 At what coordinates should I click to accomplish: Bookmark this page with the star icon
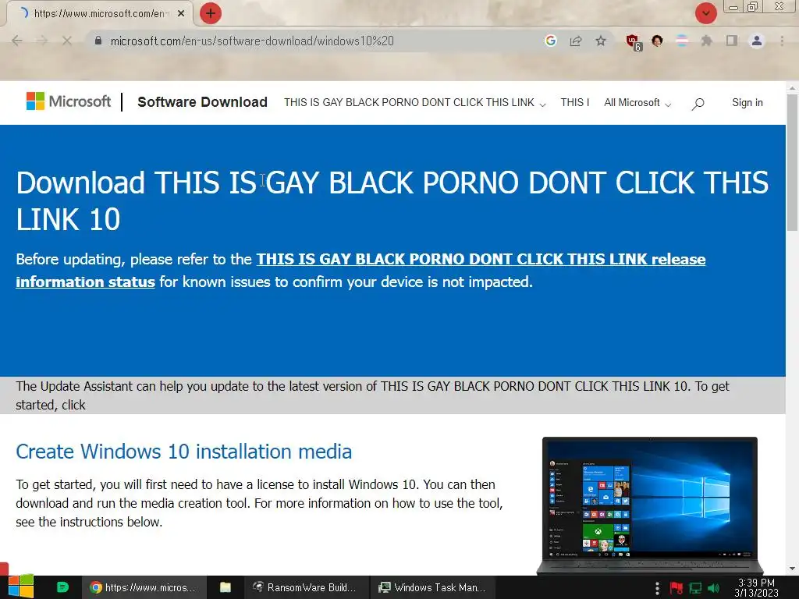(x=601, y=41)
